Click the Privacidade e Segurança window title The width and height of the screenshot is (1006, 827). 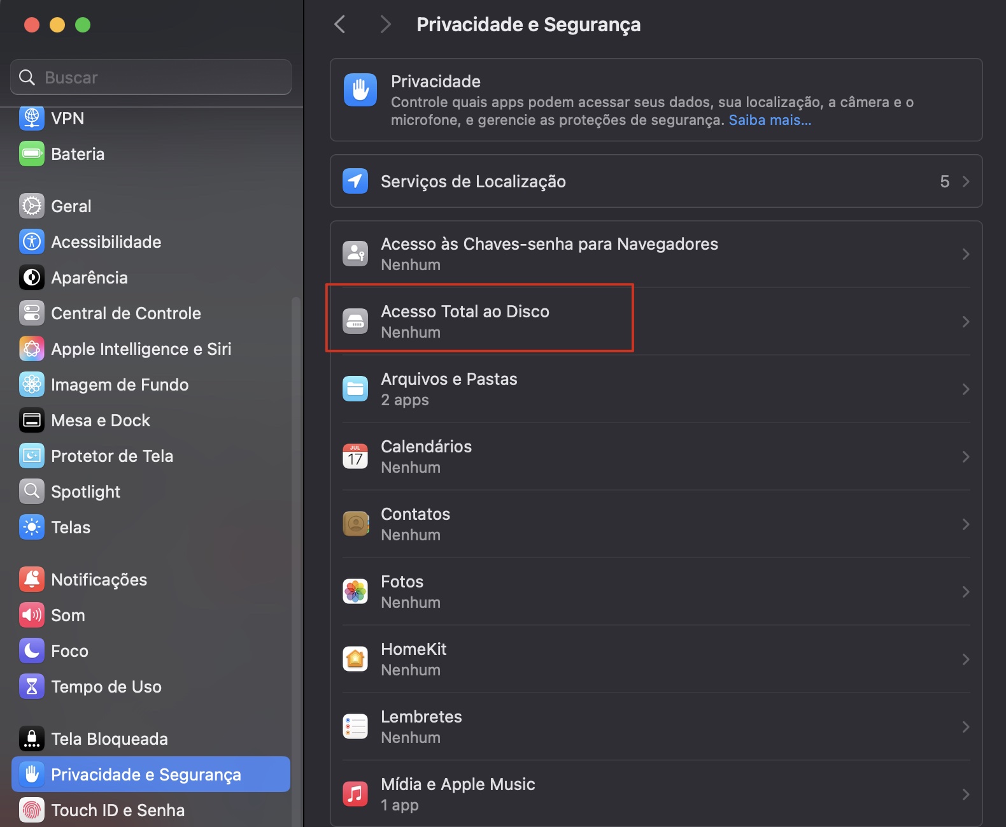[x=528, y=25]
